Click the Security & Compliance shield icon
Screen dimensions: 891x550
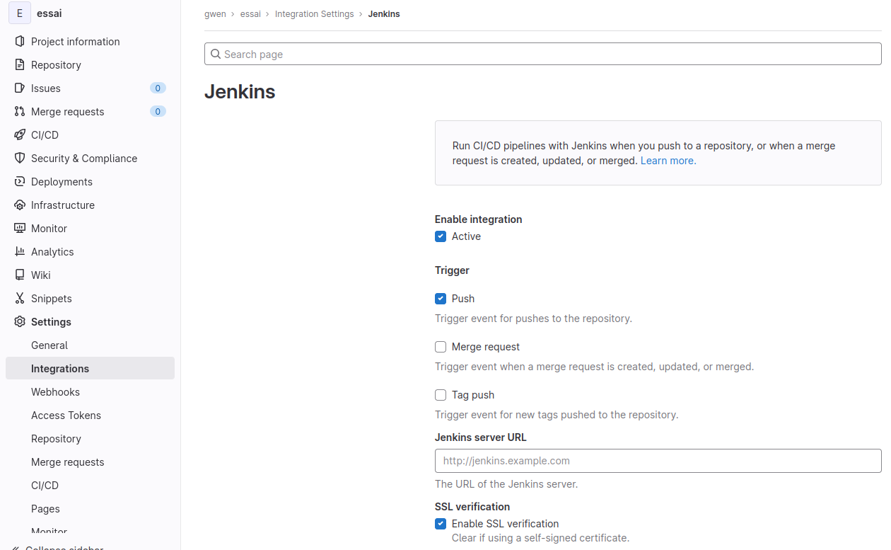pyautogui.click(x=20, y=158)
